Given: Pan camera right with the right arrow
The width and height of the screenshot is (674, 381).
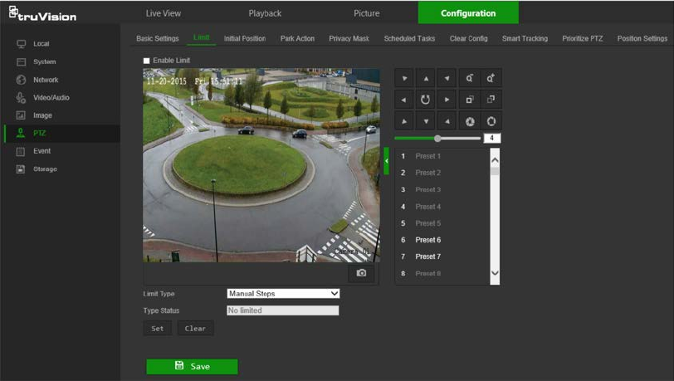Looking at the screenshot, I should pyautogui.click(x=447, y=100).
